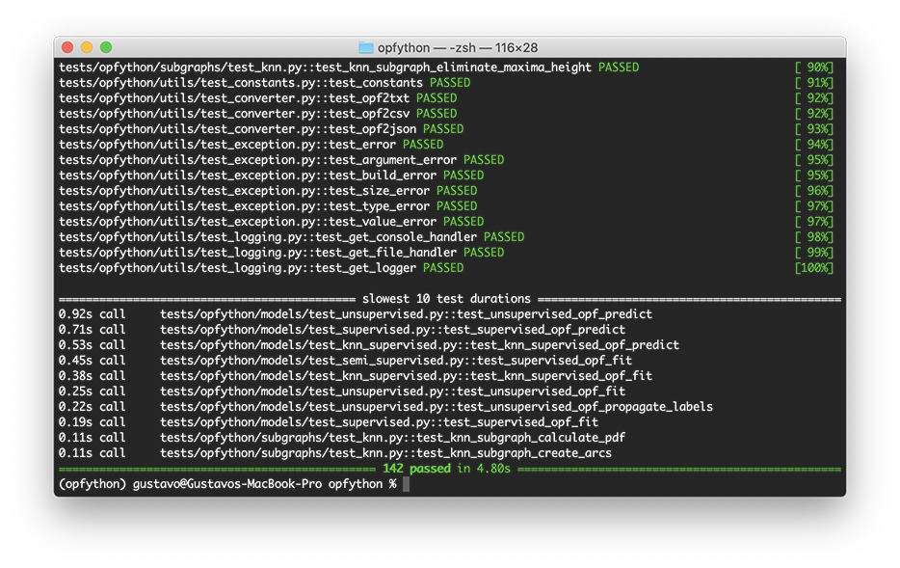Click the test_build_error line
The width and height of the screenshot is (900, 568).
click(x=272, y=176)
